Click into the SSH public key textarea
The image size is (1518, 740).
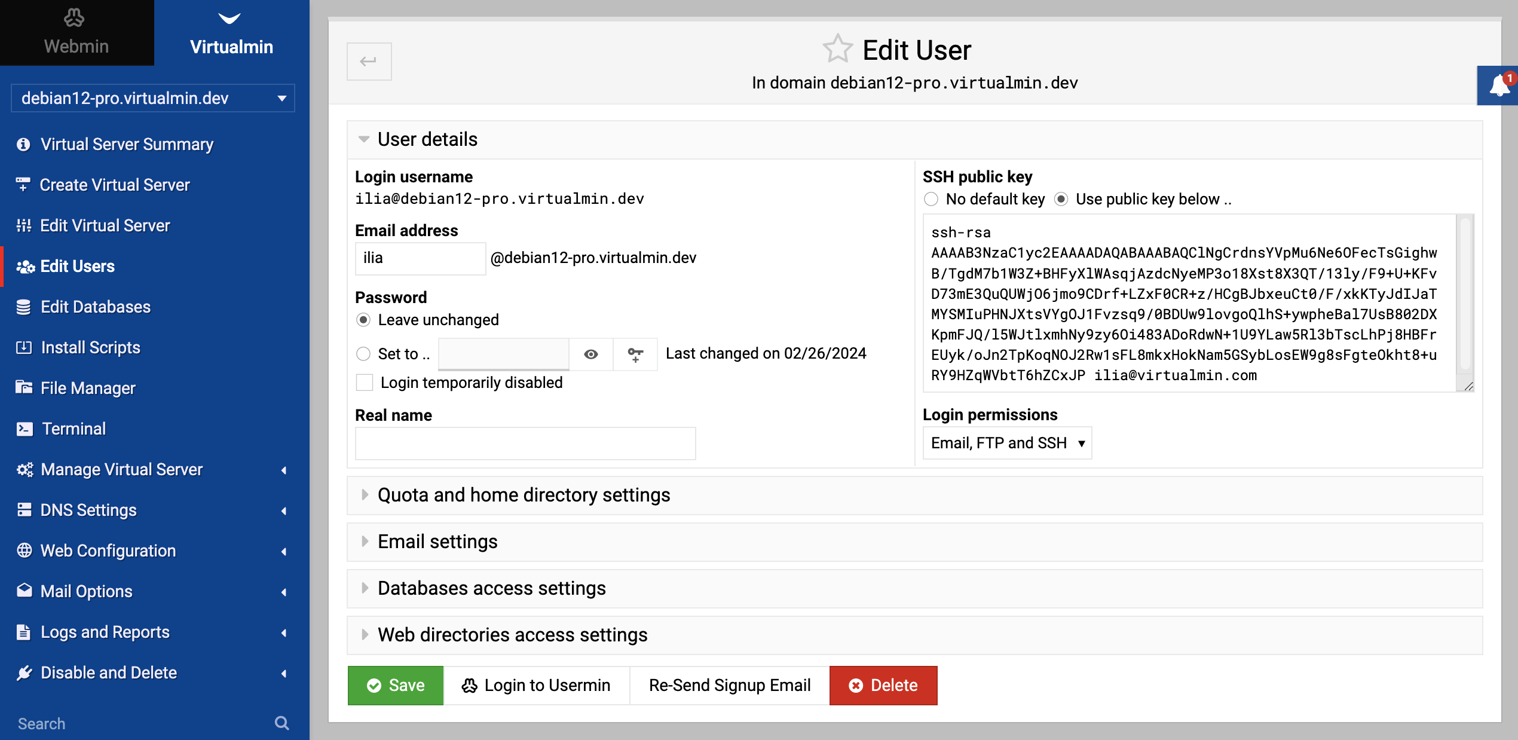[x=1190, y=303]
